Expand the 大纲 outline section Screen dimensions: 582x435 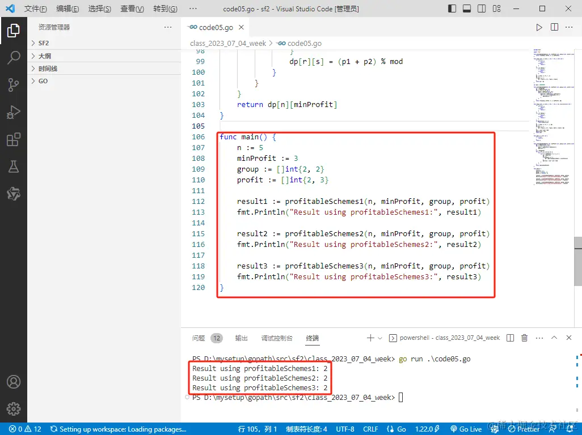click(x=104, y=56)
